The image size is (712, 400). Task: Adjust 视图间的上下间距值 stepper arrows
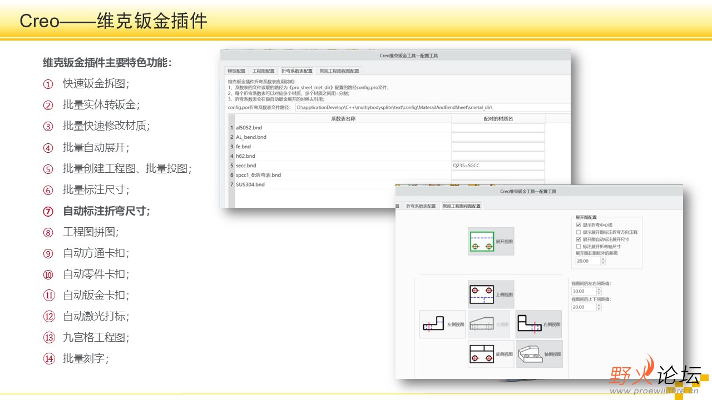[599, 307]
